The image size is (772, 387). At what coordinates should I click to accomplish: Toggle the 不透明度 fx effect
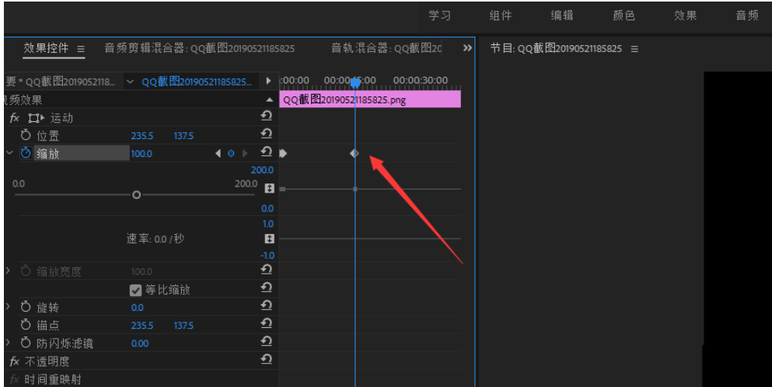(14, 361)
